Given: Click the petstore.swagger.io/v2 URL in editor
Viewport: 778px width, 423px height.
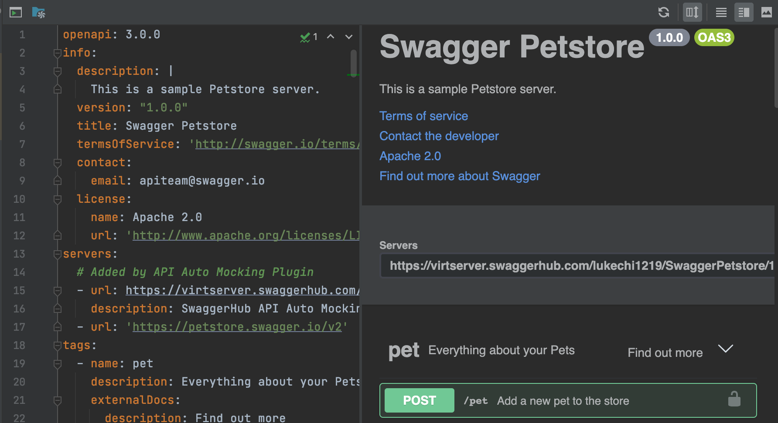Looking at the screenshot, I should tap(237, 327).
